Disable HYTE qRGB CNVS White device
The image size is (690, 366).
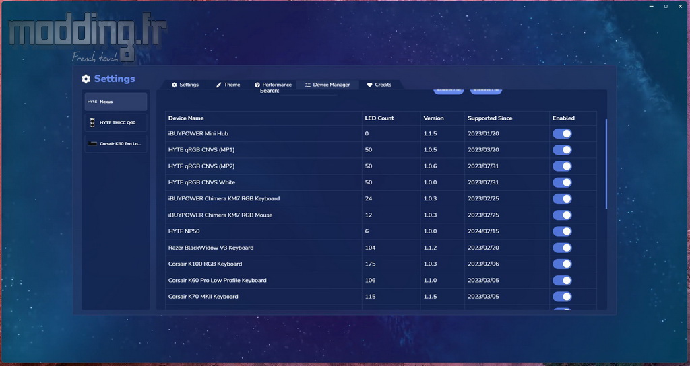(x=562, y=182)
